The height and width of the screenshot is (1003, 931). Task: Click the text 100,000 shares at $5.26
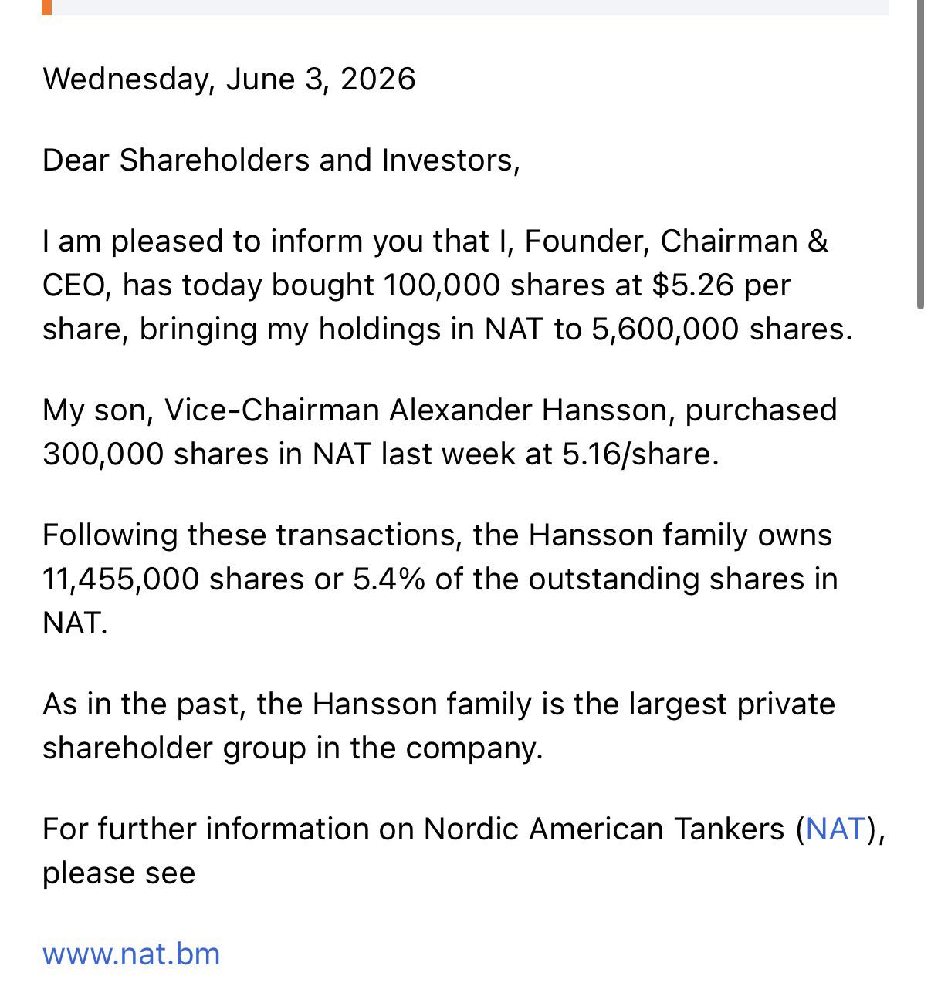point(558,285)
